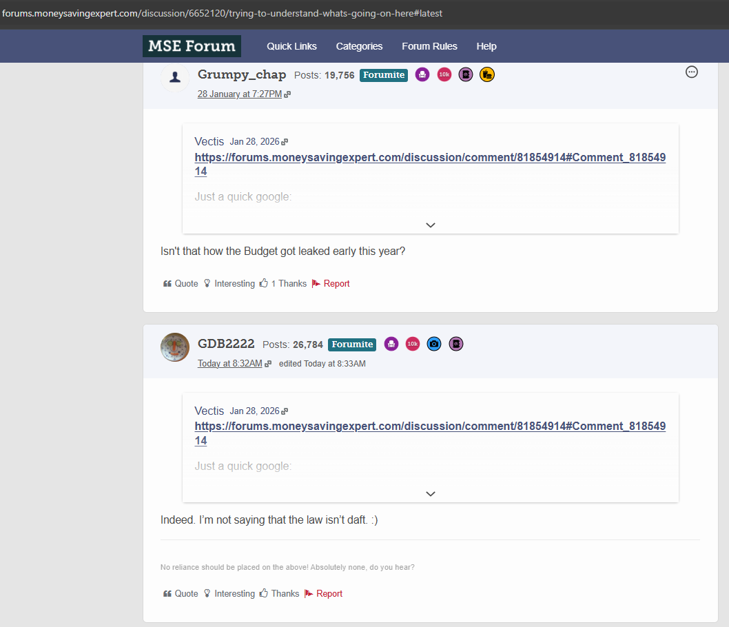Quote Grumpy_chap's post
This screenshot has width=729, height=627.
point(181,284)
